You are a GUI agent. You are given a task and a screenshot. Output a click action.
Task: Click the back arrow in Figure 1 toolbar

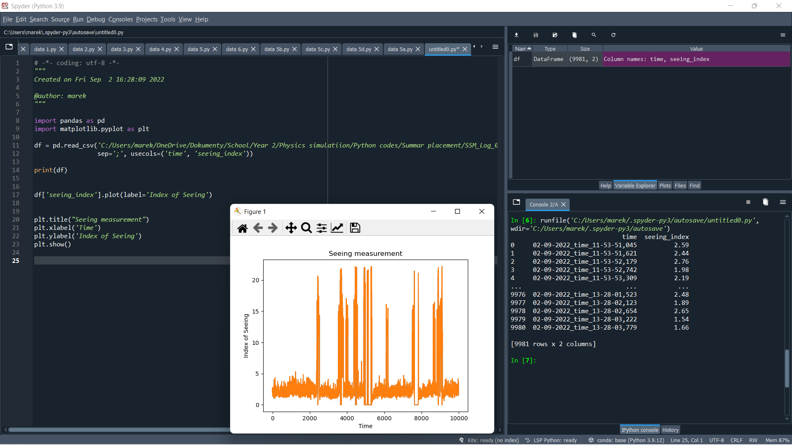pos(258,228)
